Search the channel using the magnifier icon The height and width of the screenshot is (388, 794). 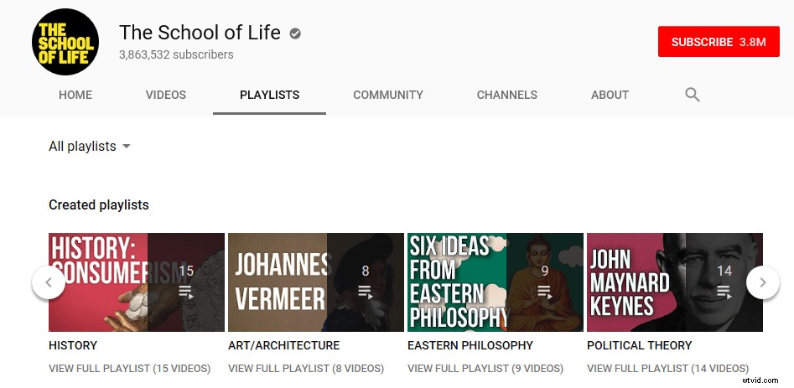[x=692, y=95]
